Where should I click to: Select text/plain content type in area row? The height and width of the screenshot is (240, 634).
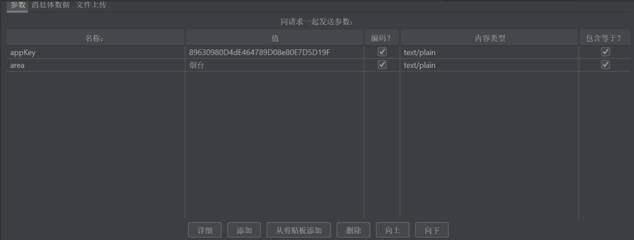click(x=489, y=65)
